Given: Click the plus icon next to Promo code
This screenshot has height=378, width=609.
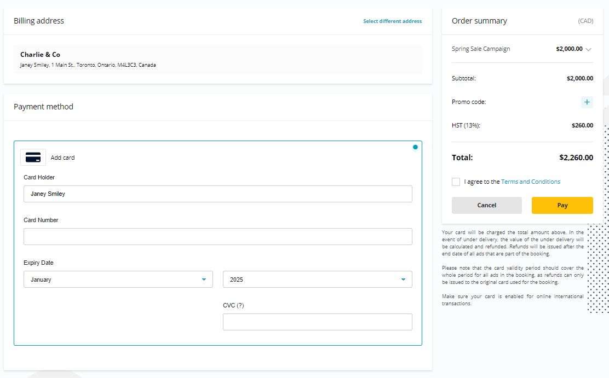Looking at the screenshot, I should pos(587,102).
